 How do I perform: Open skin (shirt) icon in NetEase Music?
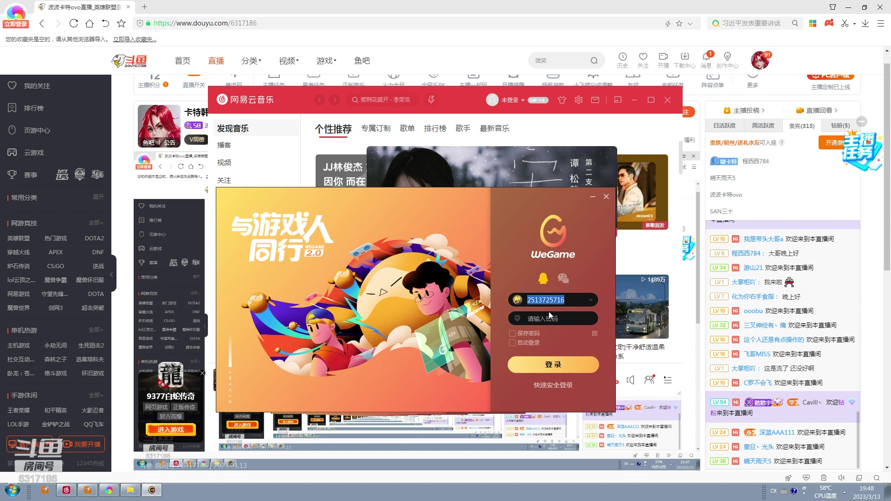[562, 100]
